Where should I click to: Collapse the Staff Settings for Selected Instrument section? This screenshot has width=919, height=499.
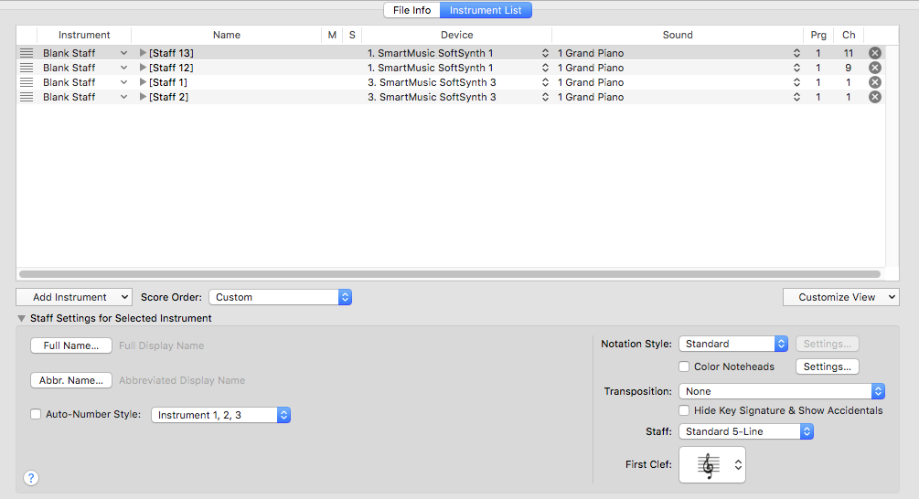[22, 318]
